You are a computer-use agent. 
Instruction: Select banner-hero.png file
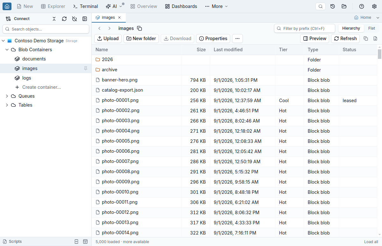tap(235, 80)
